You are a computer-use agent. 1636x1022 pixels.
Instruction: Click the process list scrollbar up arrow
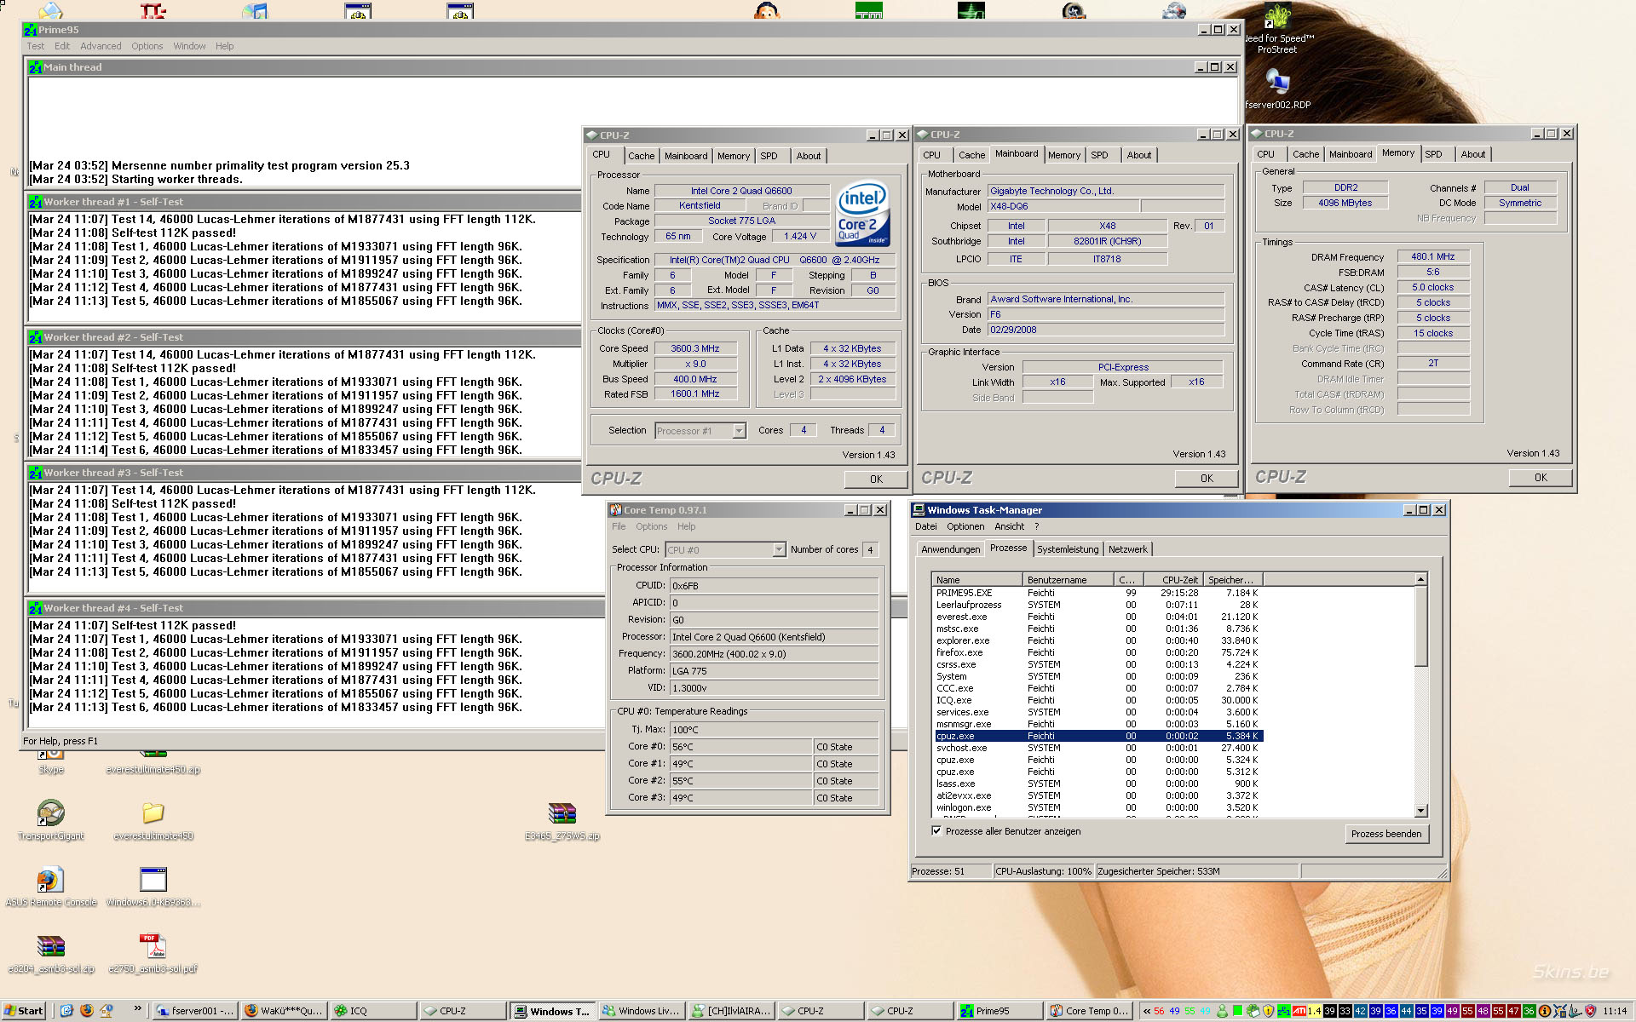point(1420,580)
